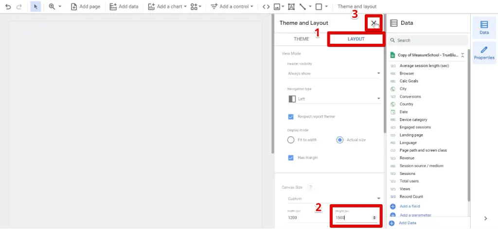The width and height of the screenshot is (498, 229).
Task: Collapse the MeasureSchool data source list
Action: 462,55
